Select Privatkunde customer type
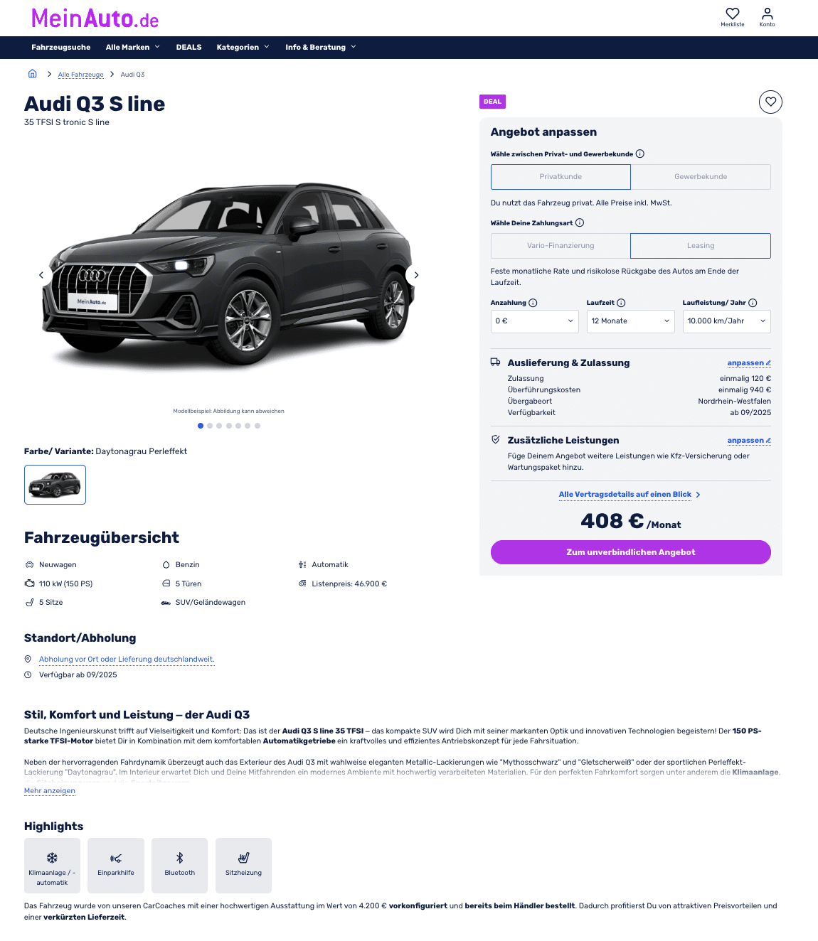 (561, 177)
